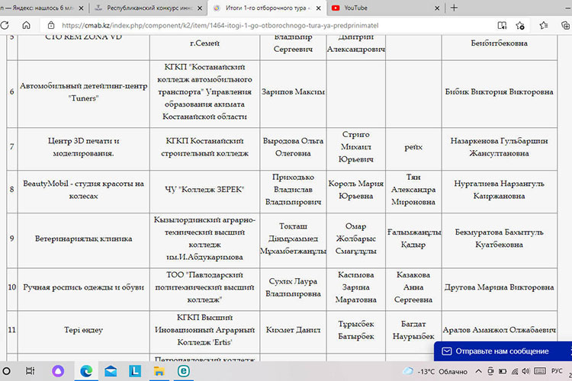Screen dimensions: 572x381
Task: Show hidden system tray icons chevron
Action: 478,371
